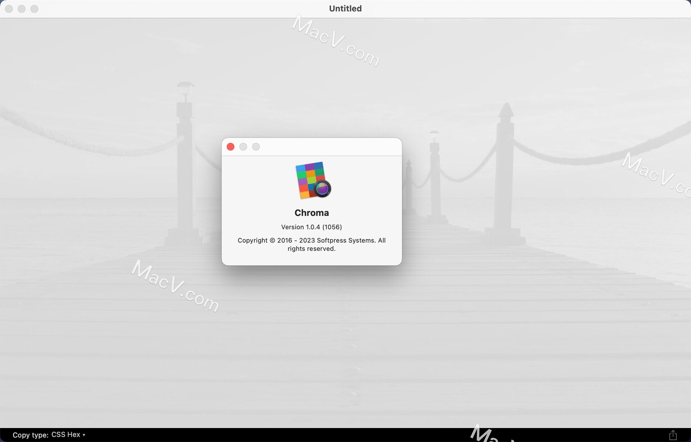The image size is (691, 442).
Task: Click the Chroma app name text
Action: [x=312, y=213]
